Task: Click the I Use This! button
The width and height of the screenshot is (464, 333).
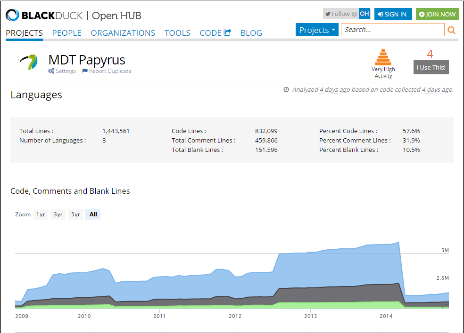Action: [431, 67]
